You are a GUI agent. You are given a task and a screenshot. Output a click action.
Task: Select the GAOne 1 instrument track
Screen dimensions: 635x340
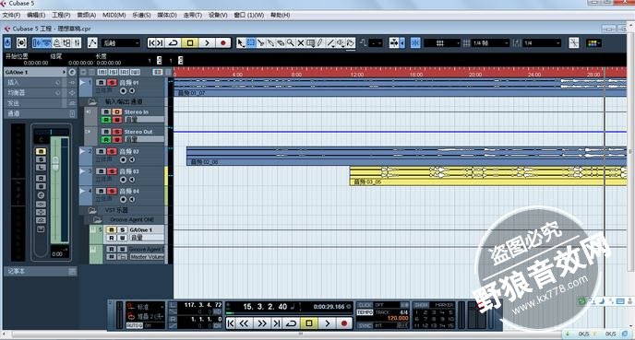tap(140, 229)
